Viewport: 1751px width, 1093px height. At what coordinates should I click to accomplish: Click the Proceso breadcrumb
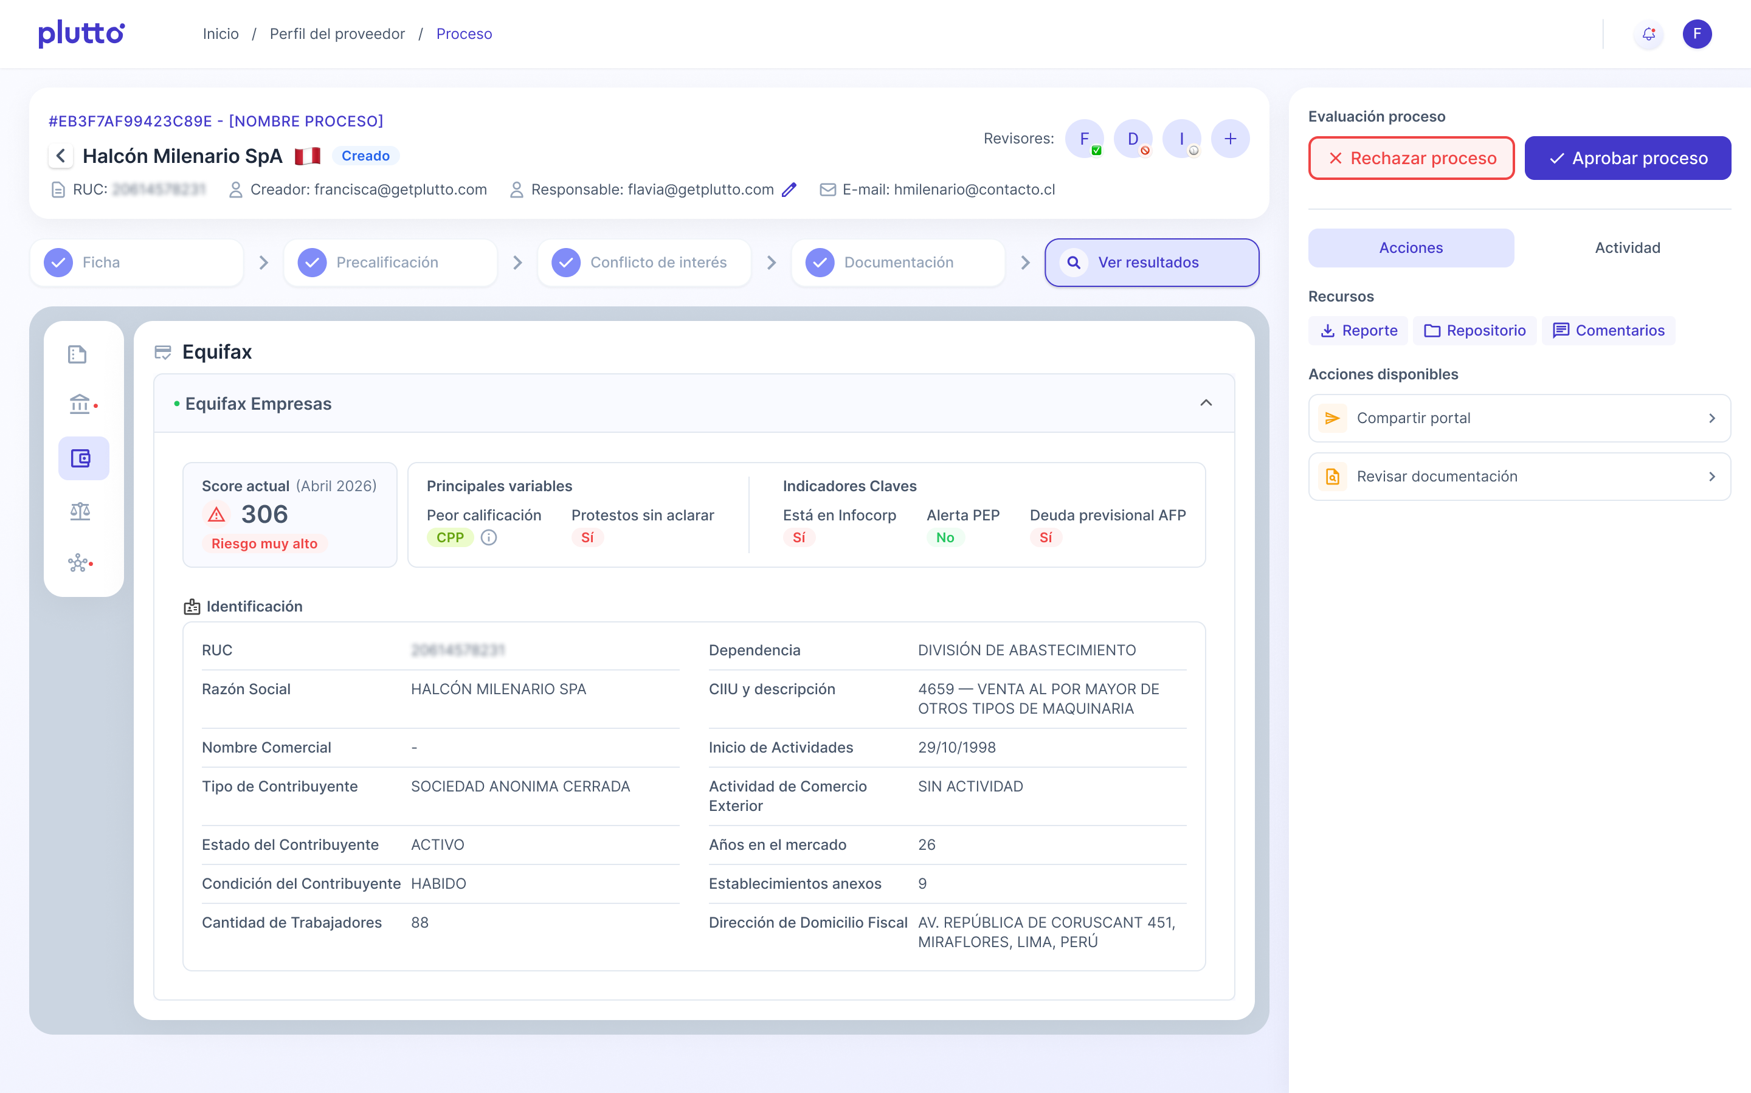pos(464,34)
